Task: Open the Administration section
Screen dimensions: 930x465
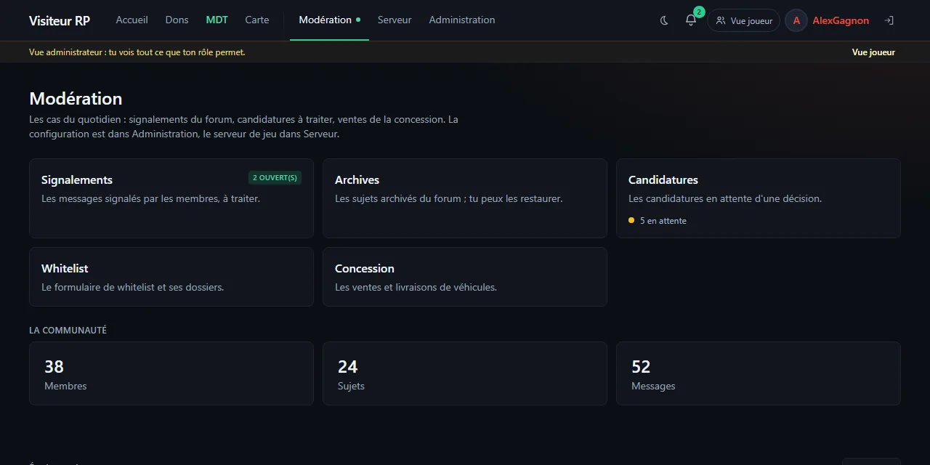Action: pyautogui.click(x=462, y=20)
